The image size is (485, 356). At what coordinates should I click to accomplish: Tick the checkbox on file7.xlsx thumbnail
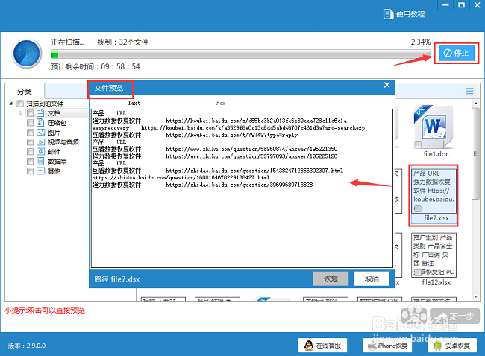418,208
